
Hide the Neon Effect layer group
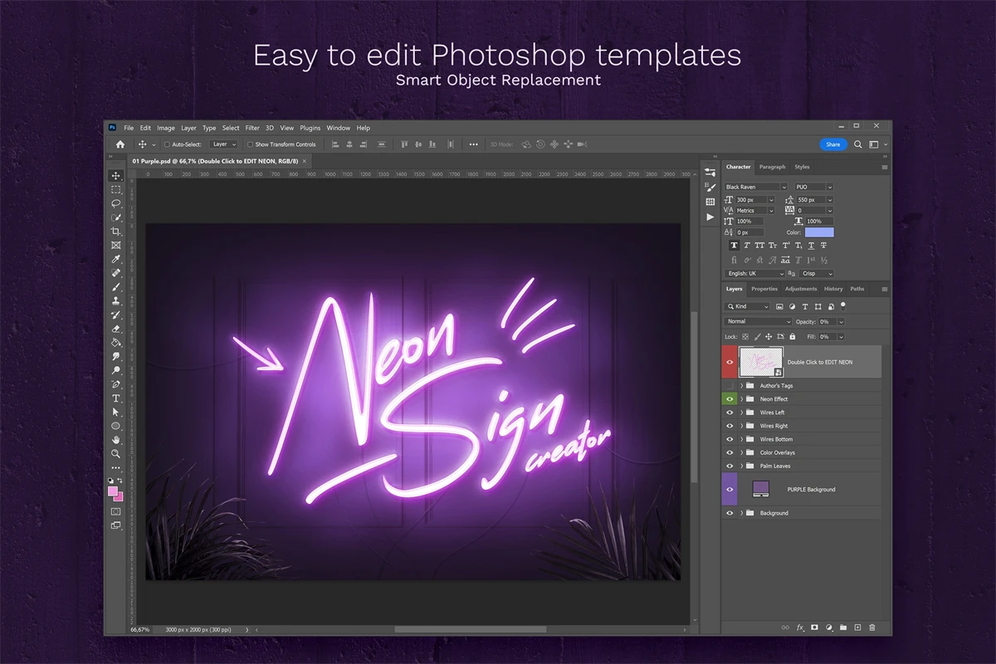coord(730,399)
